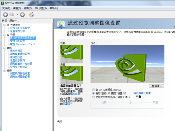Open 调整桌面尺寸和位置 in the tree
Screen dimensions: 175x131
point(21,64)
